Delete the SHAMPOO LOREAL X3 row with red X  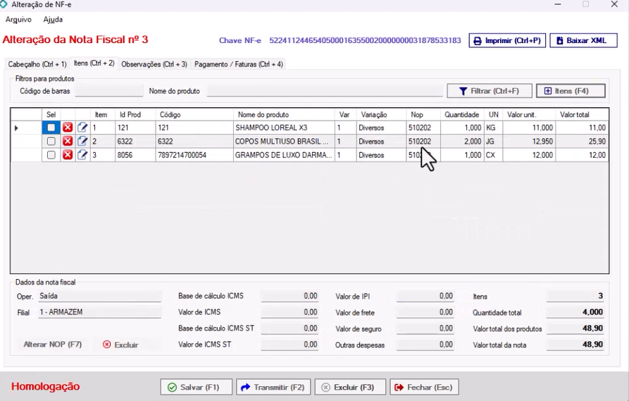[68, 128]
